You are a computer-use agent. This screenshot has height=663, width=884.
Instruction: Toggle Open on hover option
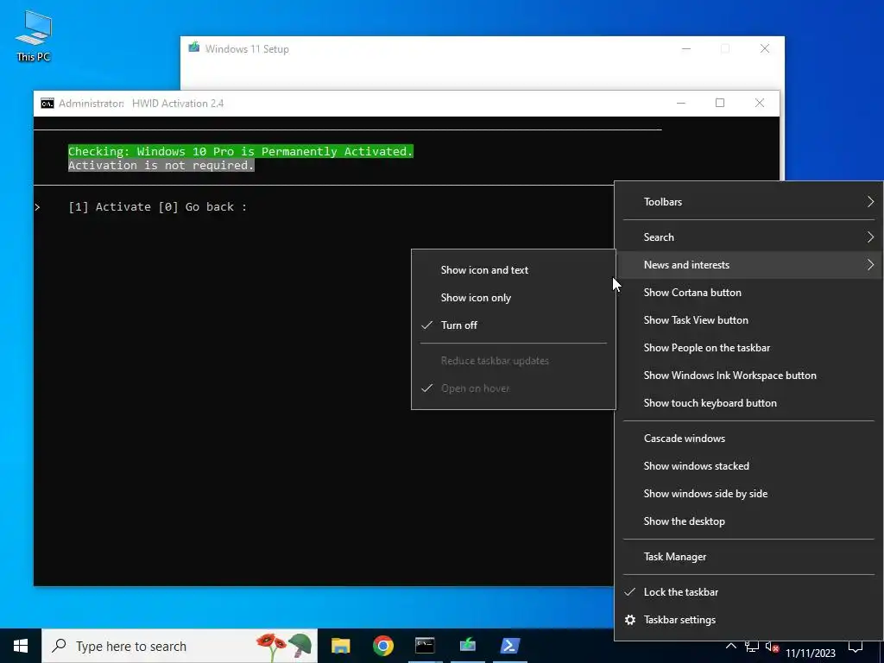click(513, 388)
